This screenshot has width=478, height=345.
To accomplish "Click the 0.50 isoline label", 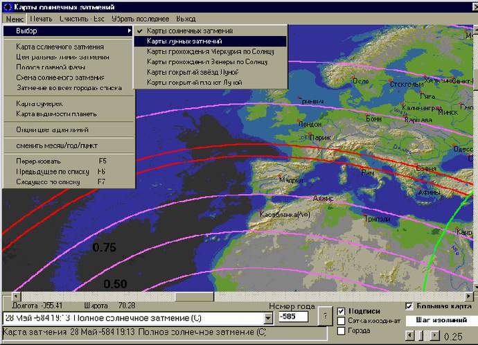I will (x=115, y=284).
